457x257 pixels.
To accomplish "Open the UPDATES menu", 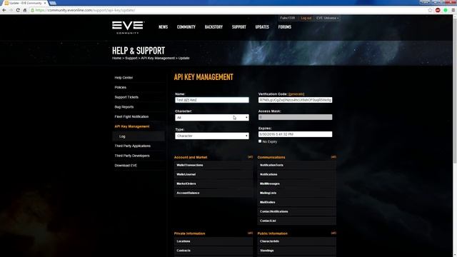I will click(x=262, y=27).
